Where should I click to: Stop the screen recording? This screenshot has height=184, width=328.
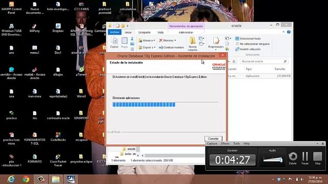pyautogui.click(x=318, y=158)
